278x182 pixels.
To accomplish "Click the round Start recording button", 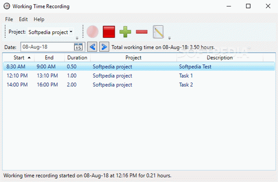I will (92, 32).
